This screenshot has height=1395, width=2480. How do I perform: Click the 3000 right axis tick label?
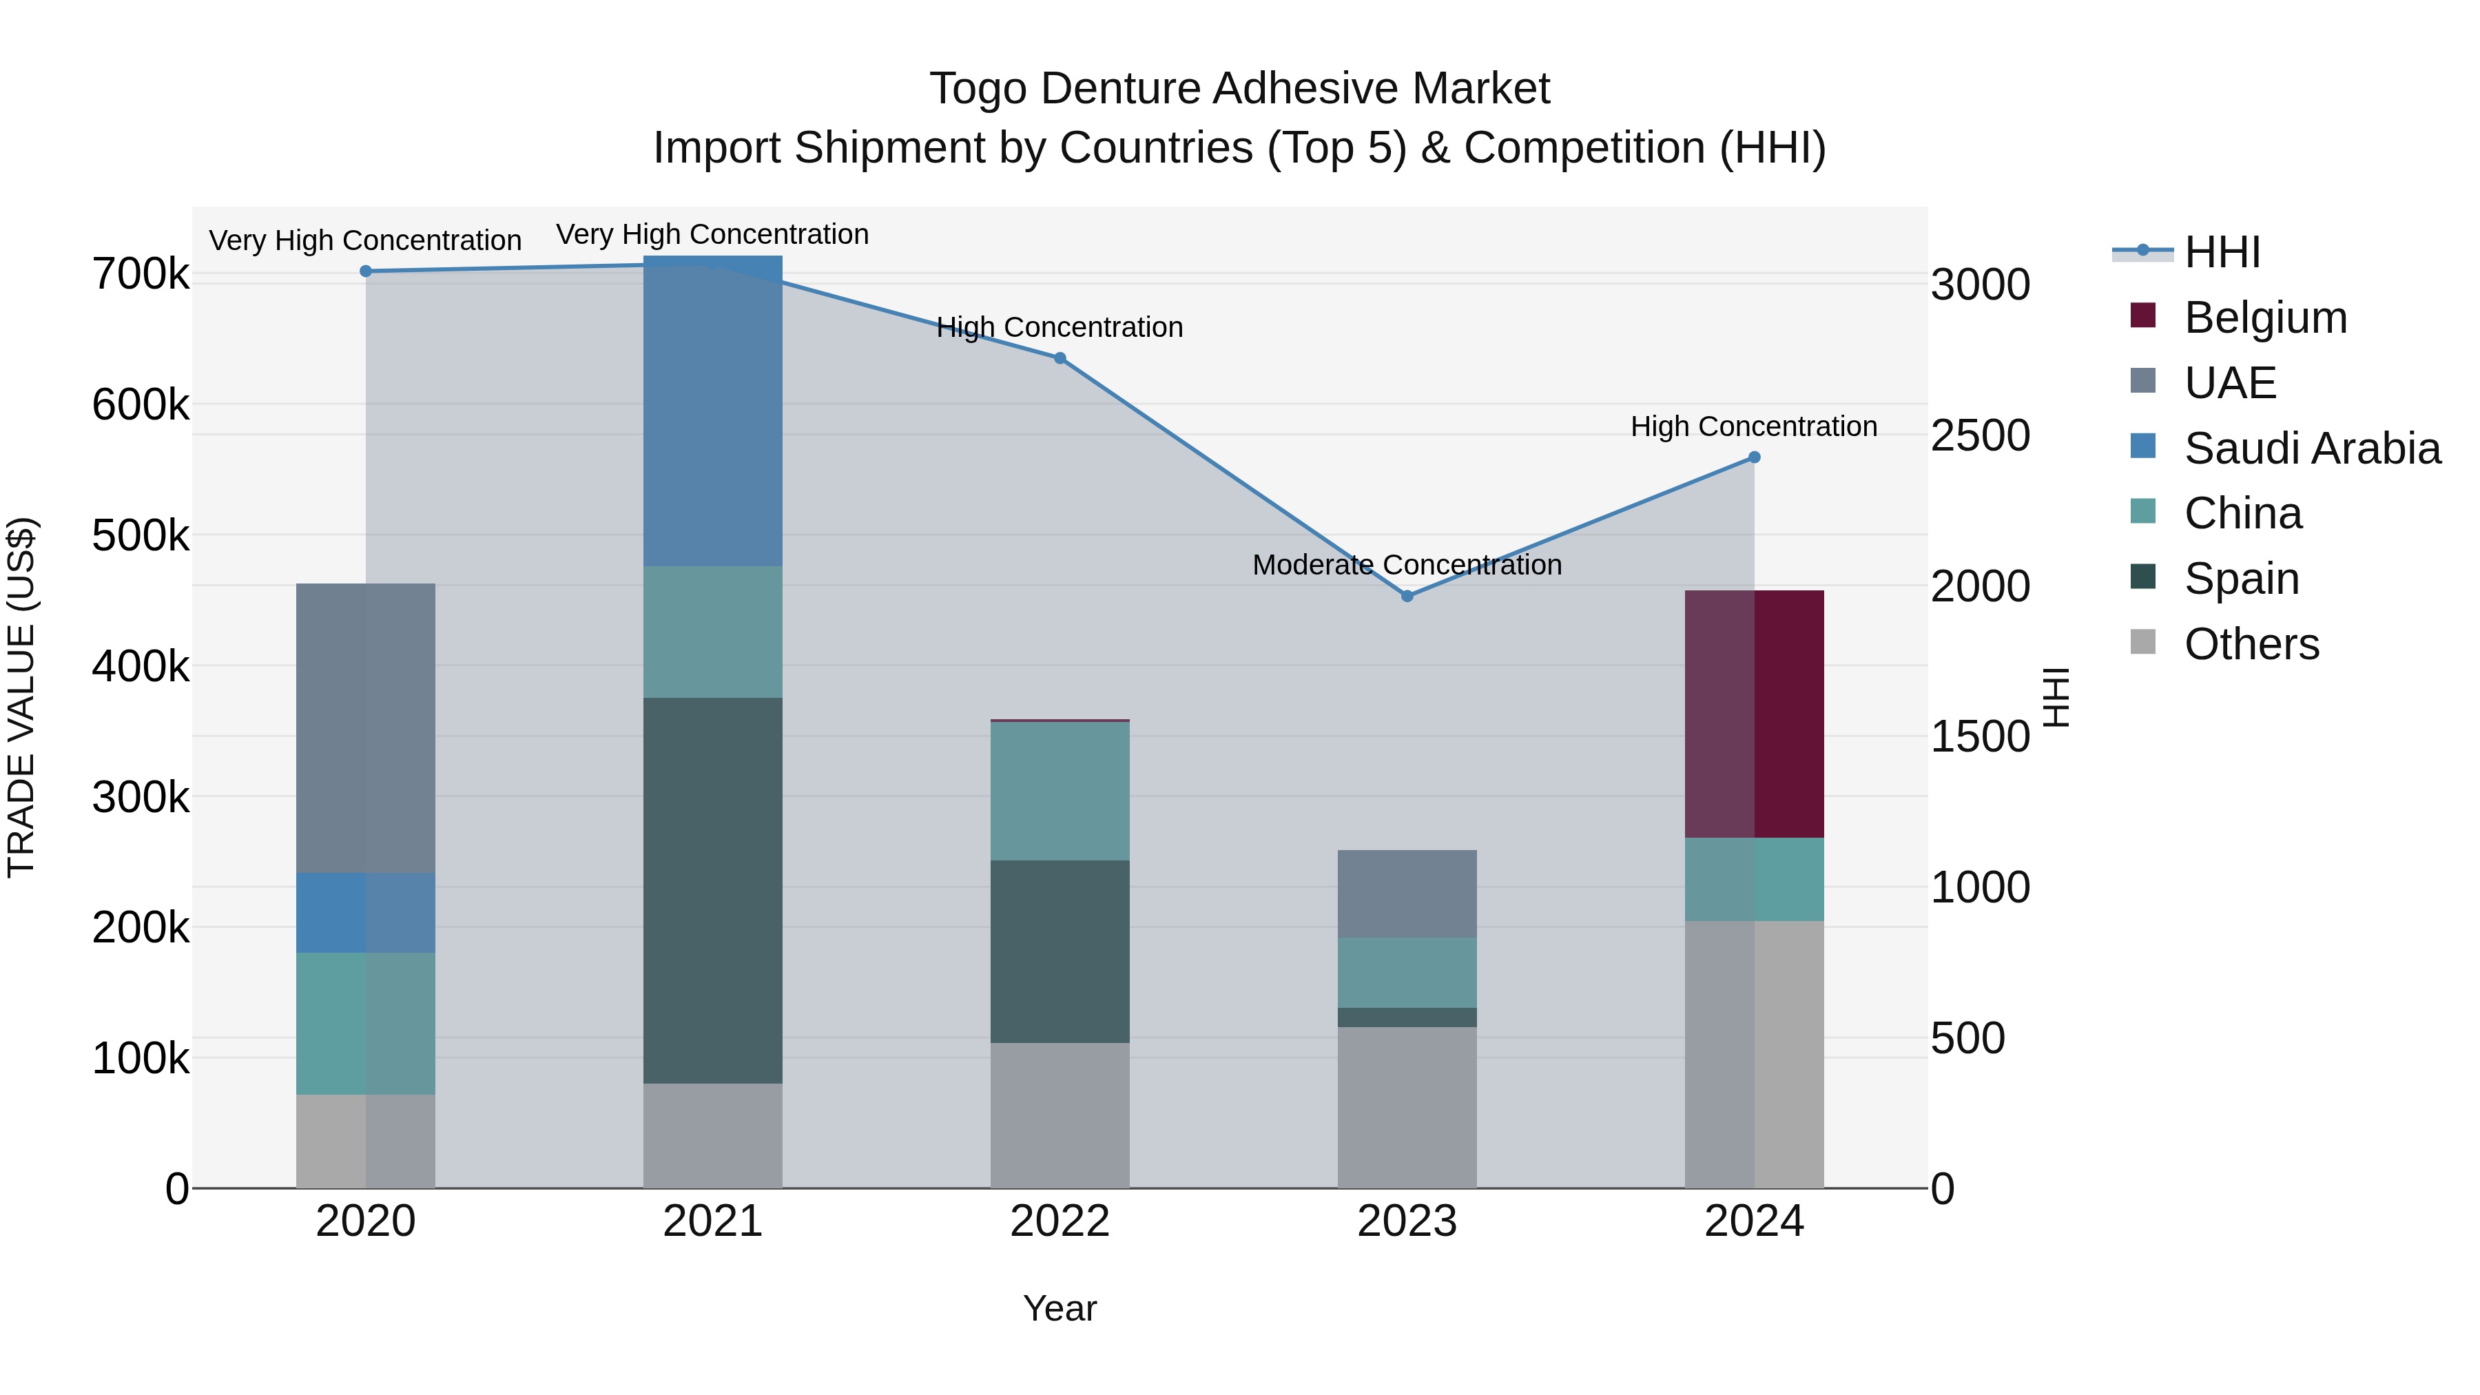point(1981,285)
